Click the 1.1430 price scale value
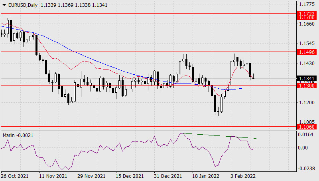Screen dimensions: 319x181 (307, 64)
